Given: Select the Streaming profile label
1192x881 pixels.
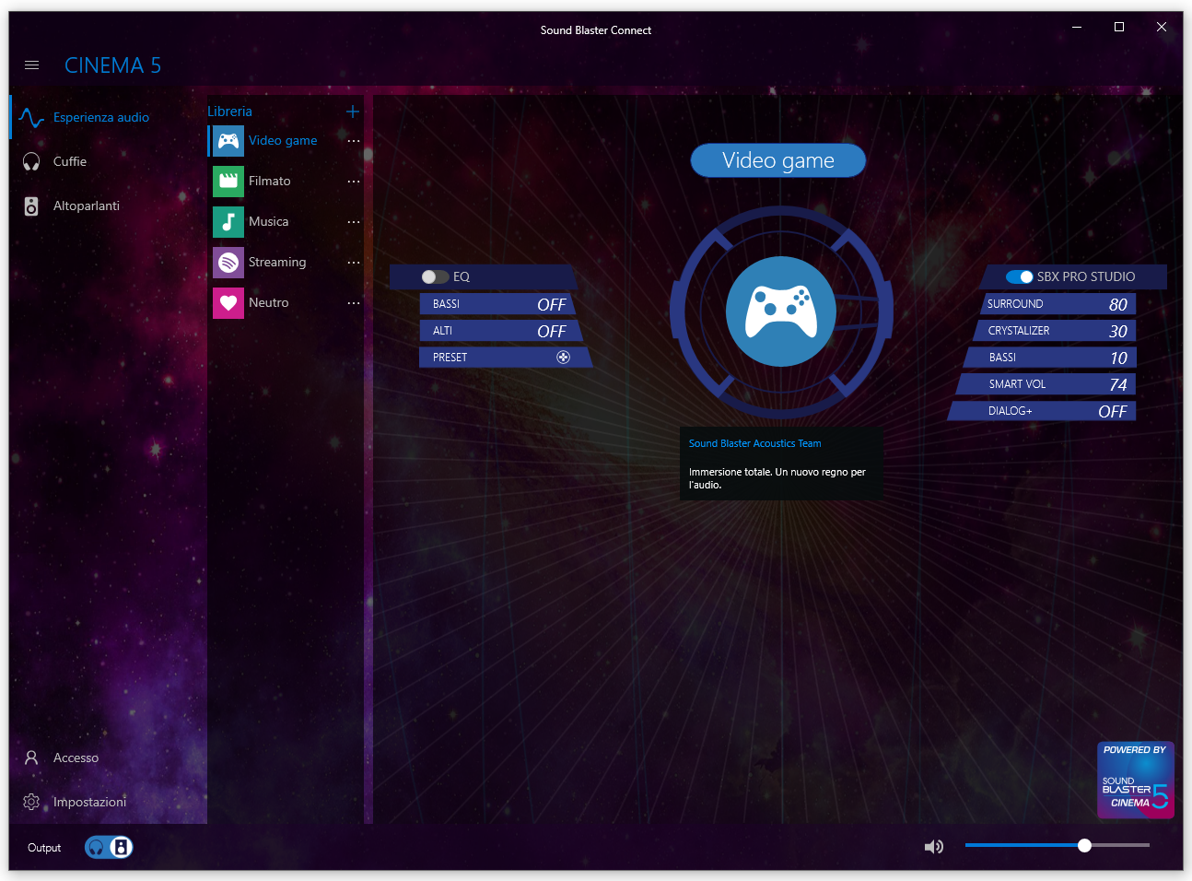Looking at the screenshot, I should point(277,263).
